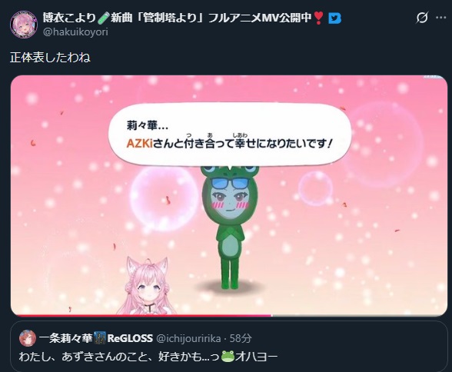Click the test tube emoji in display name

click(x=103, y=18)
